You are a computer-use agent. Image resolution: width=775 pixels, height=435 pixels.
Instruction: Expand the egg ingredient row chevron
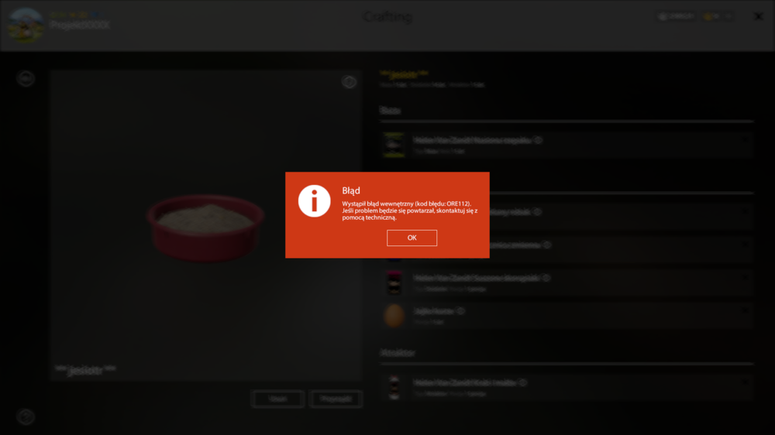745,311
